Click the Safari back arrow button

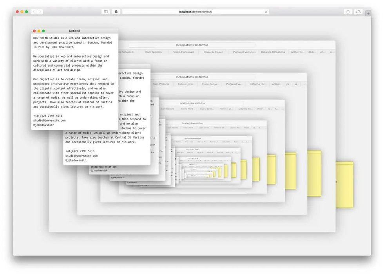click(x=34, y=12)
